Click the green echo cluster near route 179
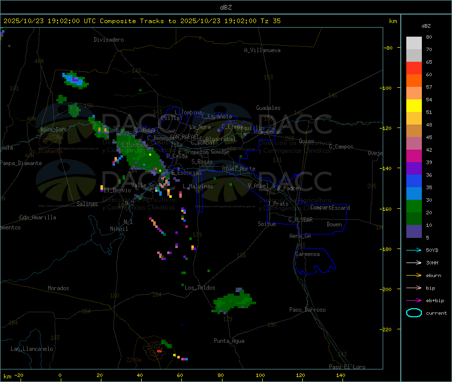Screen dimensions: 452x382 point(234,301)
